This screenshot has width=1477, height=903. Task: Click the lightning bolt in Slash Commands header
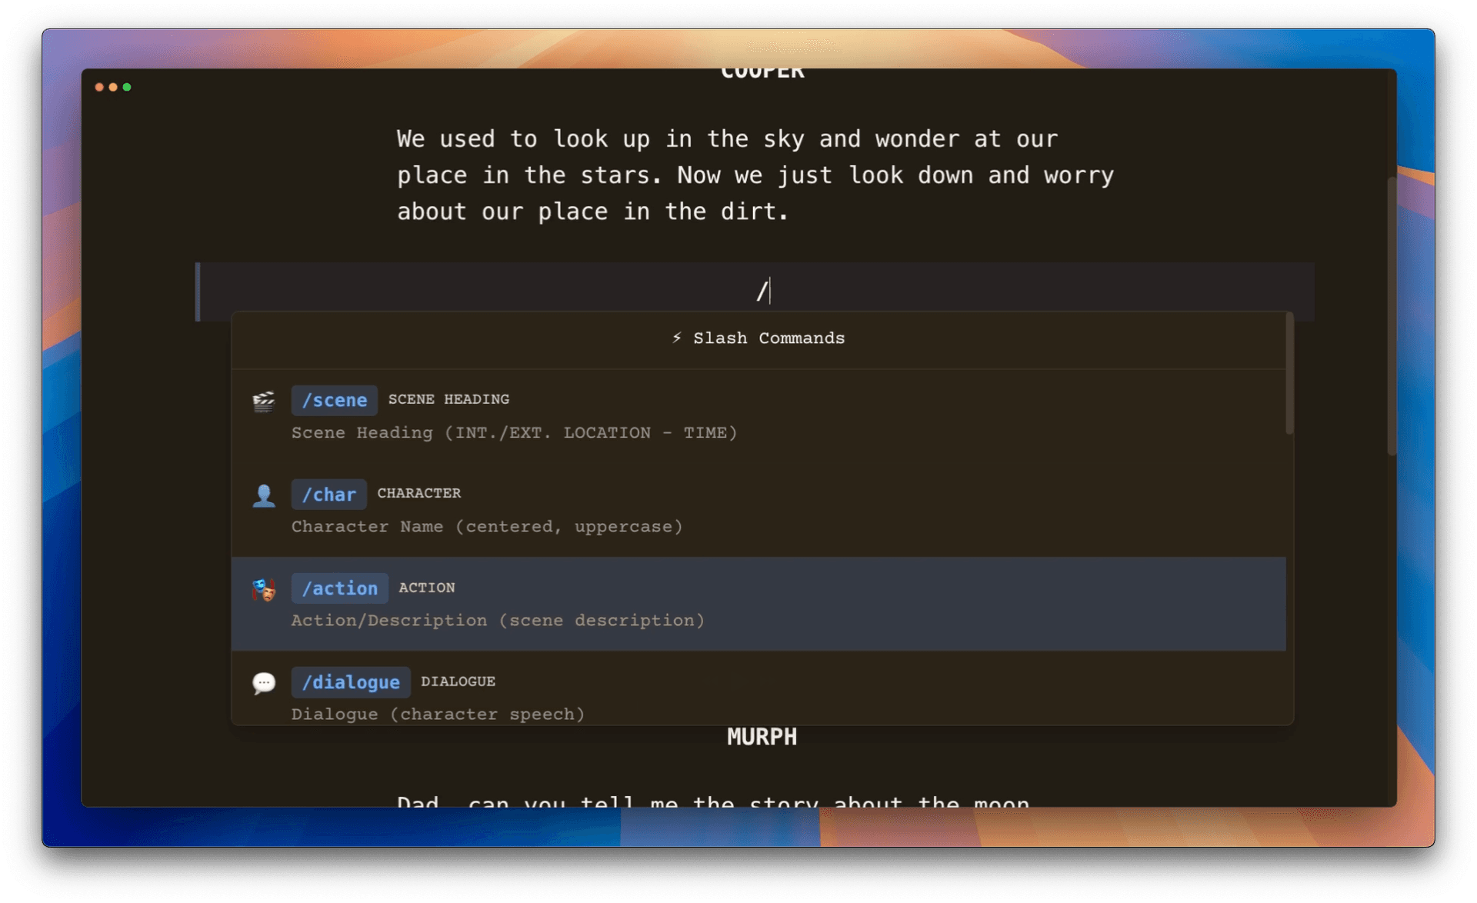pos(676,338)
